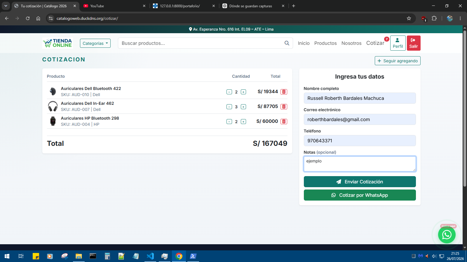Screen dimensions: 467x262
Task: Open Cotizar in the navigation bar
Action: tap(375, 43)
